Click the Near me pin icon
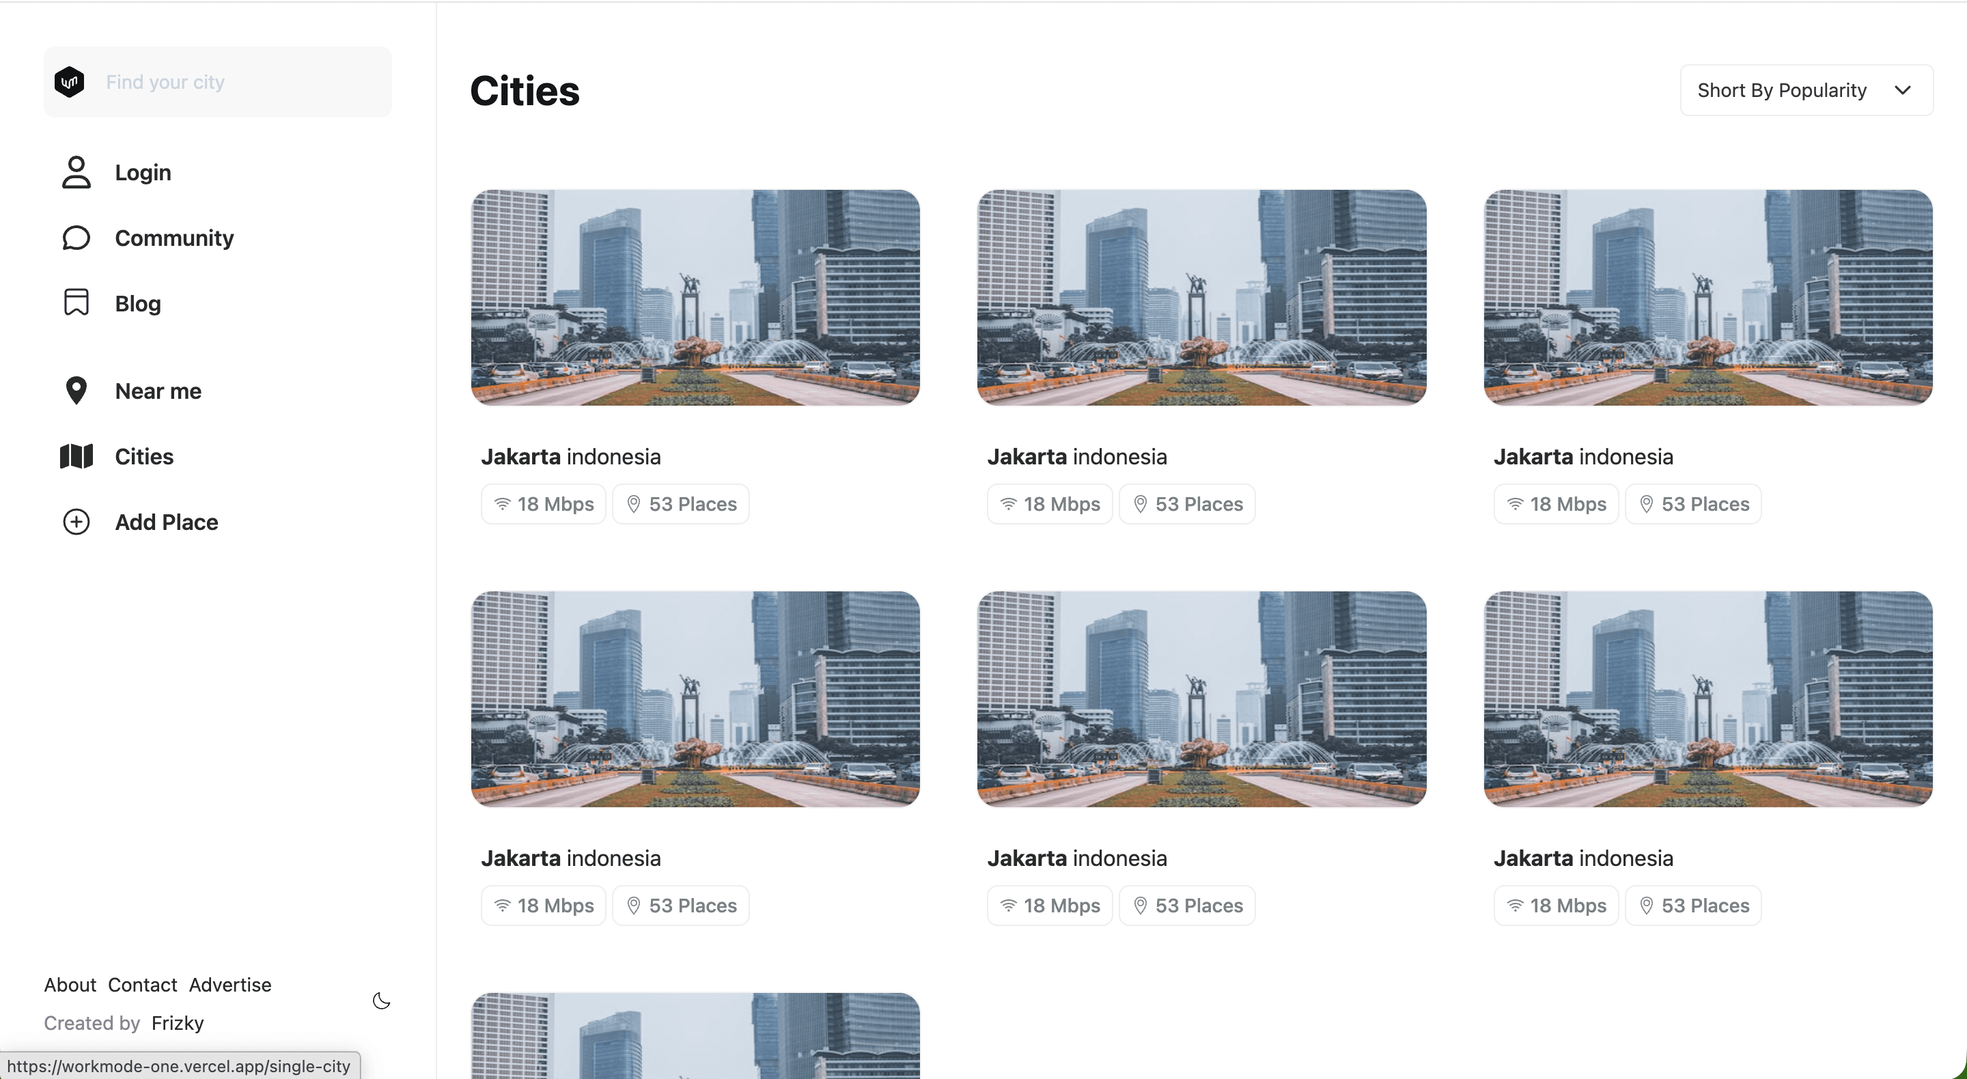The height and width of the screenshot is (1079, 1967). click(76, 391)
